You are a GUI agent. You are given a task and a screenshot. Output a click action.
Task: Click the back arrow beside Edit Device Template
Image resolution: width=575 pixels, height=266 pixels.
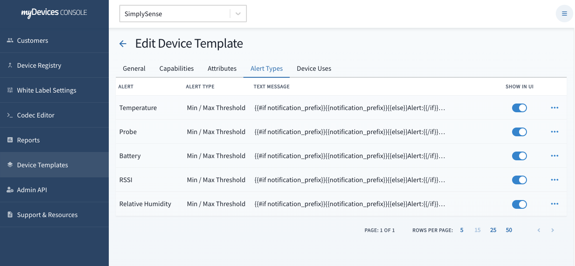[x=123, y=44]
